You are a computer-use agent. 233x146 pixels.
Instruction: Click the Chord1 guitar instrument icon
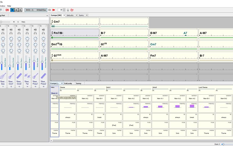point(11,76)
